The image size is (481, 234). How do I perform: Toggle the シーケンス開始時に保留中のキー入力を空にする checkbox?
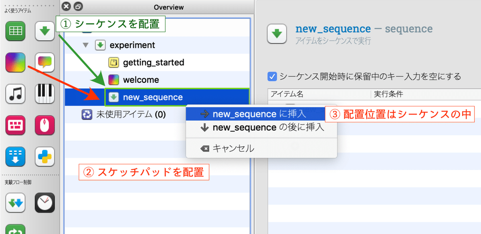click(273, 76)
